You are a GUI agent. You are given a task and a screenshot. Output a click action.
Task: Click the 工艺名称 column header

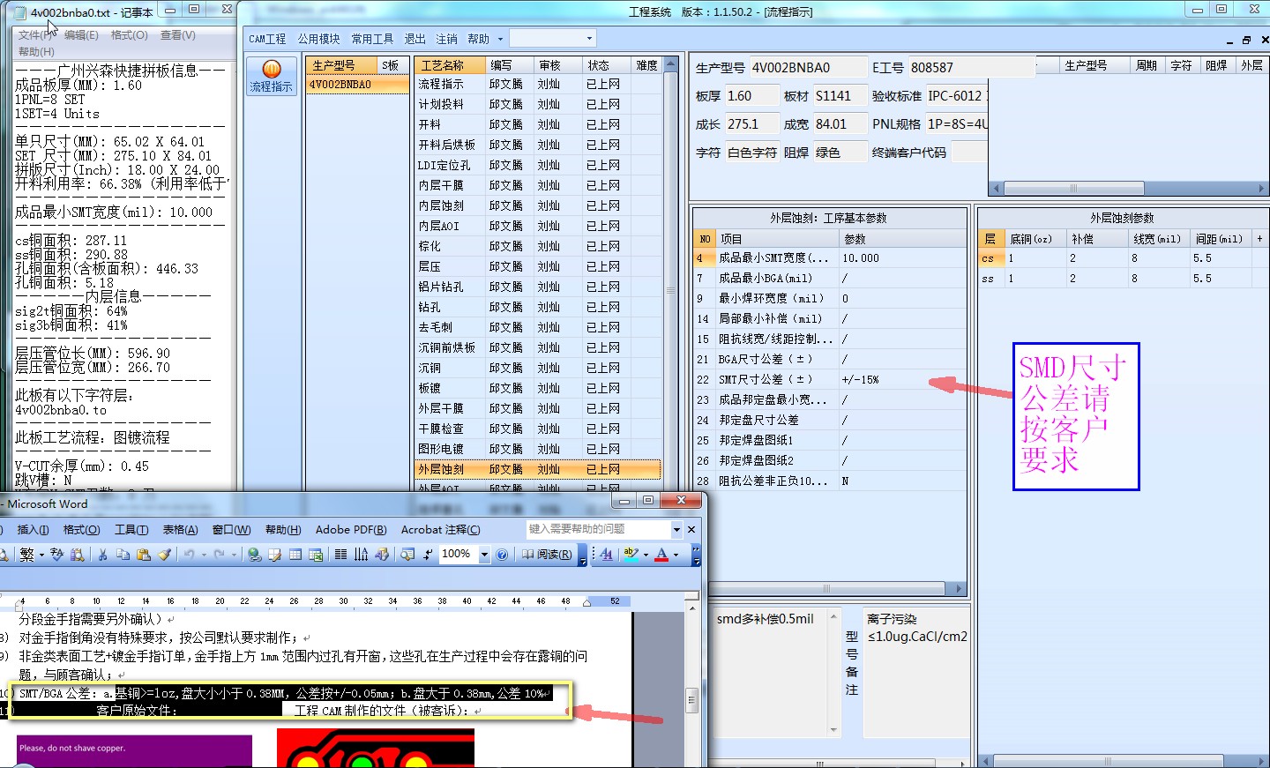[450, 65]
